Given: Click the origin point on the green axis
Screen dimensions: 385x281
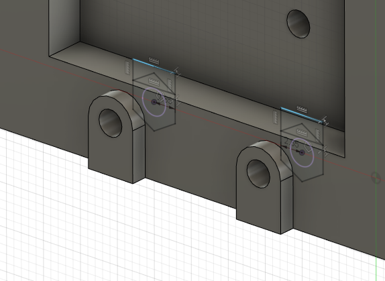Looking at the screenshot, I should click(376, 178).
